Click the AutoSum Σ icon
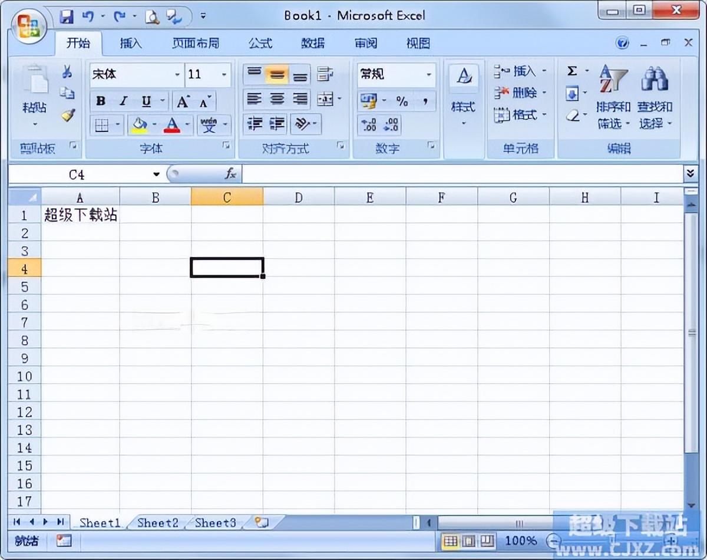 click(x=572, y=71)
